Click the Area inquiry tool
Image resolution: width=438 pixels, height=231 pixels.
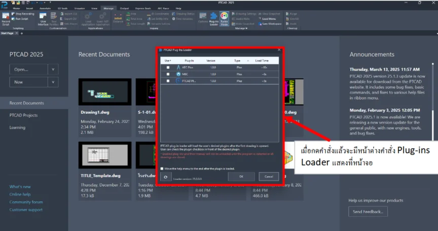coord(131,14)
